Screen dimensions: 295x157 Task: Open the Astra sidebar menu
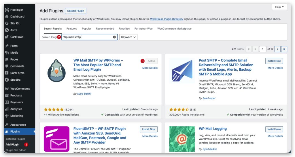click(14, 30)
